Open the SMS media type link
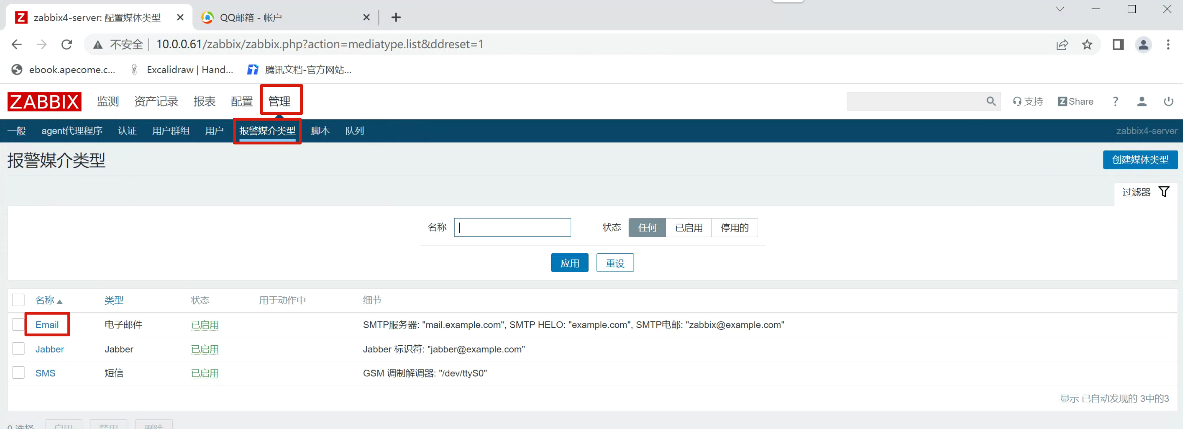This screenshot has width=1183, height=429. [45, 373]
